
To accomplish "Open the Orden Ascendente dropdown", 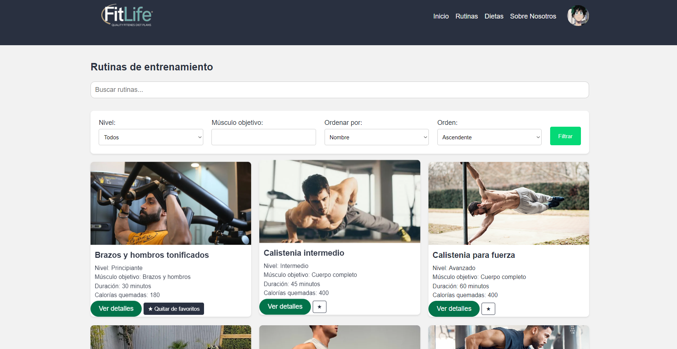I will point(489,137).
